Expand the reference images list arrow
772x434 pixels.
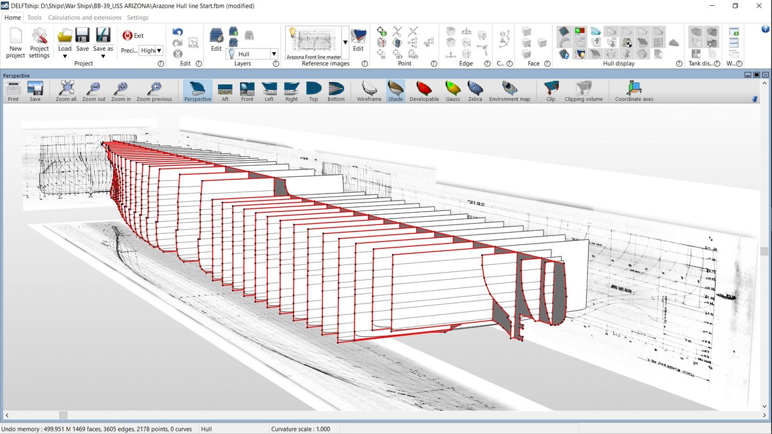coord(345,42)
